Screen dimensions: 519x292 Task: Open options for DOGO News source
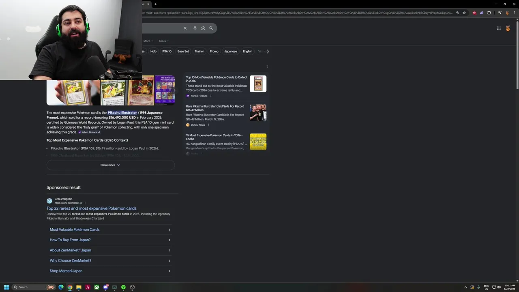(x=208, y=125)
